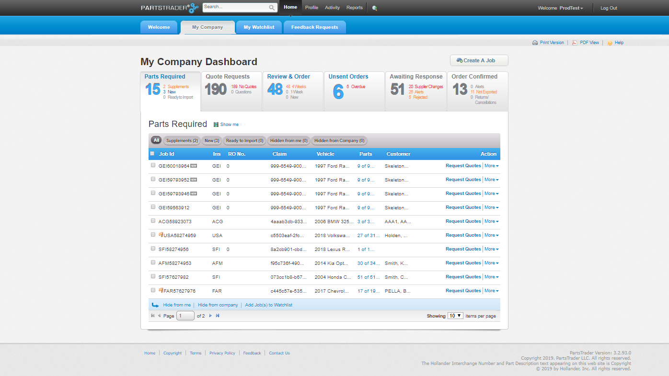Click the PDF View icon

(575, 43)
